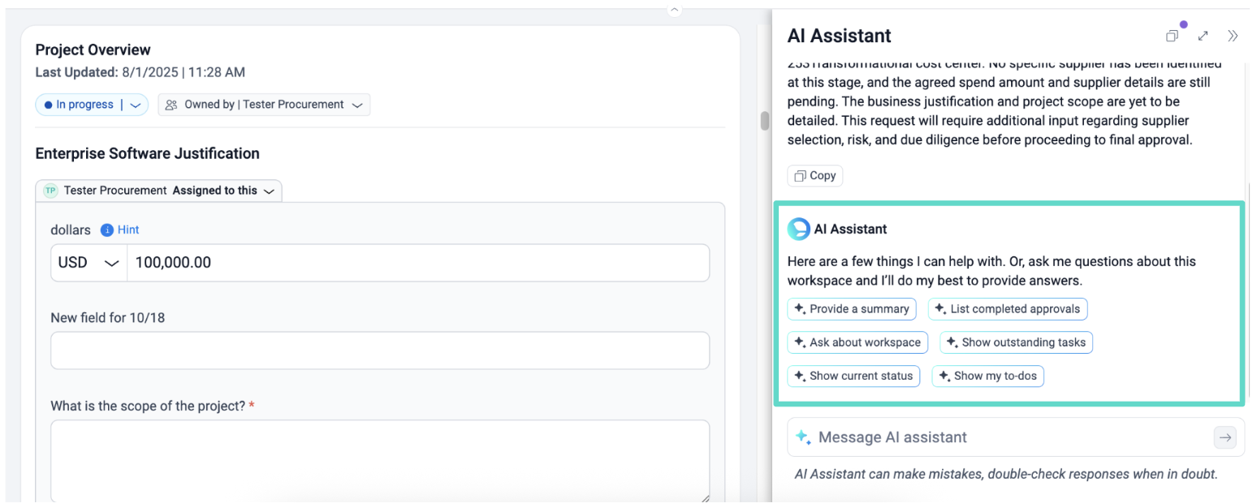Viewport: 1257px width, 503px height.
Task: Click the Copy button under the response
Action: (814, 175)
